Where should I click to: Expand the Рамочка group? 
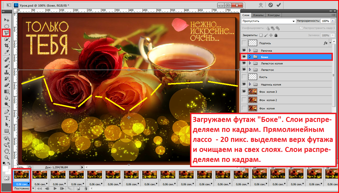tap(250, 51)
